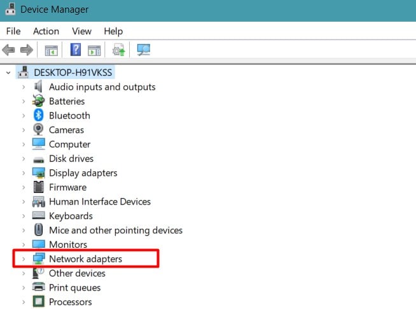The image size is (416, 309).
Task: Open the Action menu
Action: click(46, 31)
